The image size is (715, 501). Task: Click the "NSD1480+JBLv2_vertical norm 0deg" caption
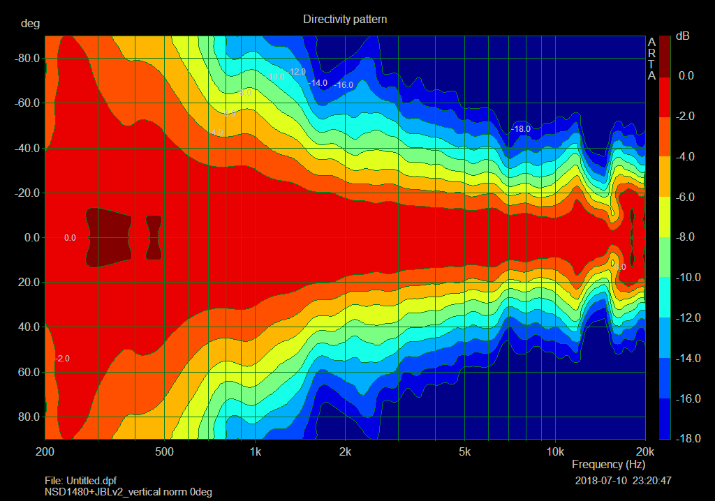[128, 493]
